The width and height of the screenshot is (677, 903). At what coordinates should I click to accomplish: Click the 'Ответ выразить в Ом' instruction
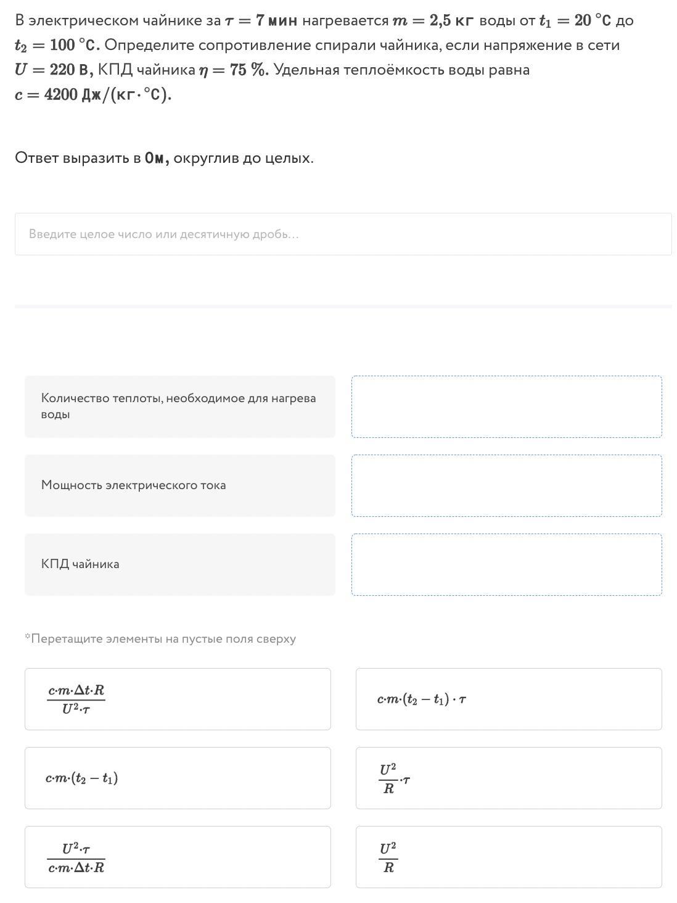(164, 158)
